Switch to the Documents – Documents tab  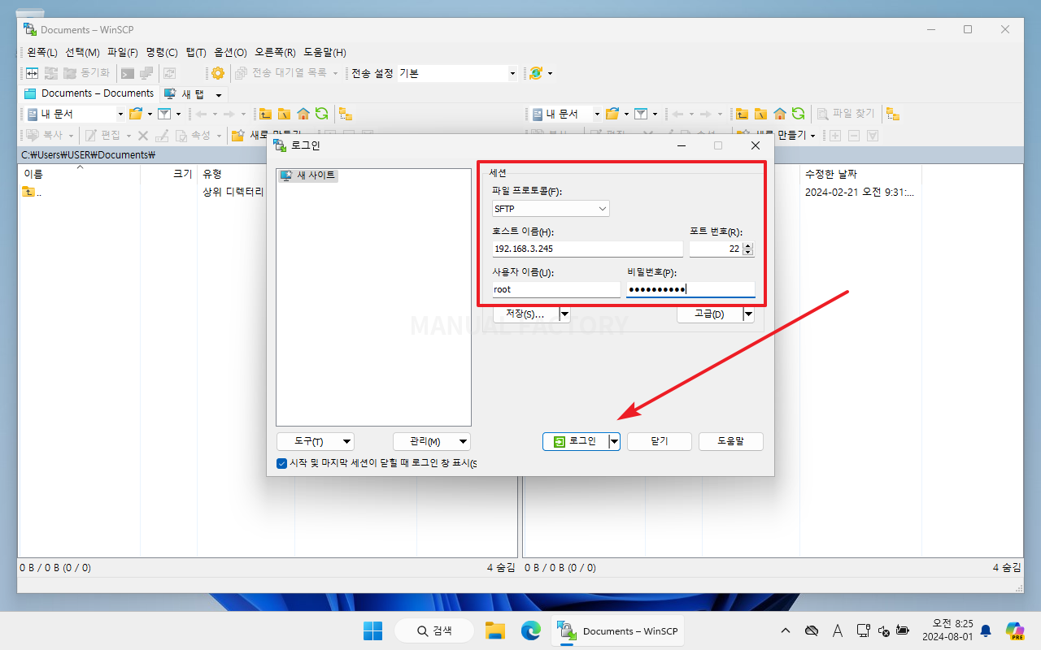89,93
